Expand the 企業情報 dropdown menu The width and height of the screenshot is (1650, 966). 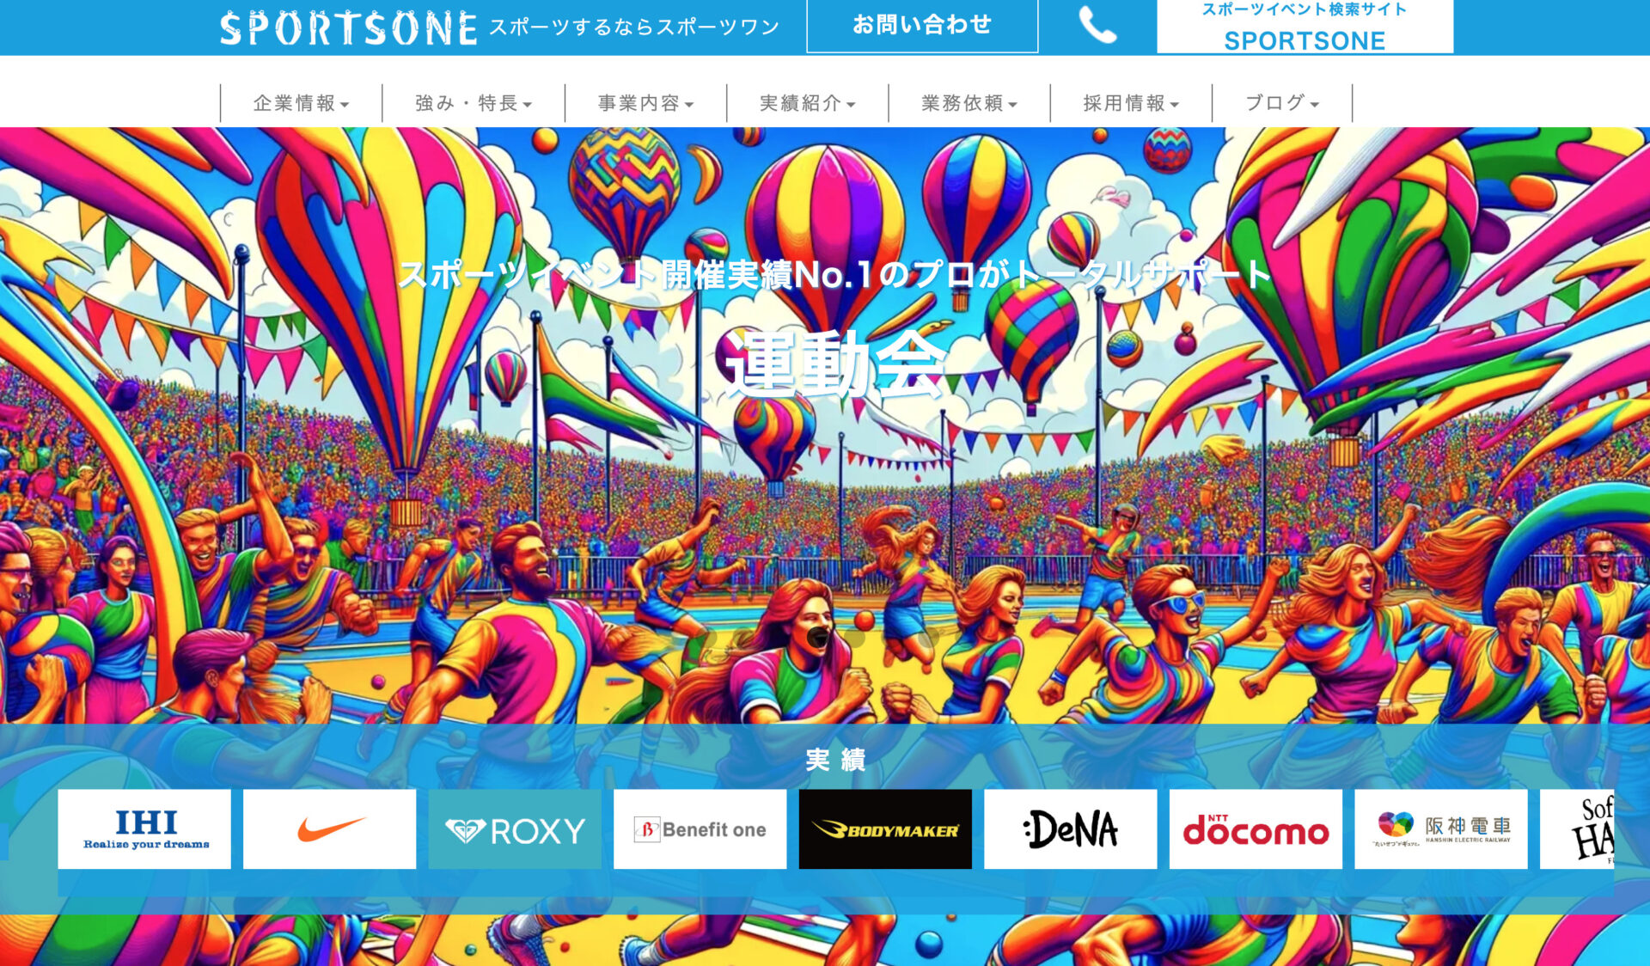pos(301,103)
